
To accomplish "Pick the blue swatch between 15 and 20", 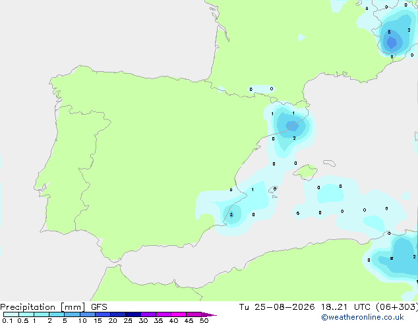I will 103,314.
